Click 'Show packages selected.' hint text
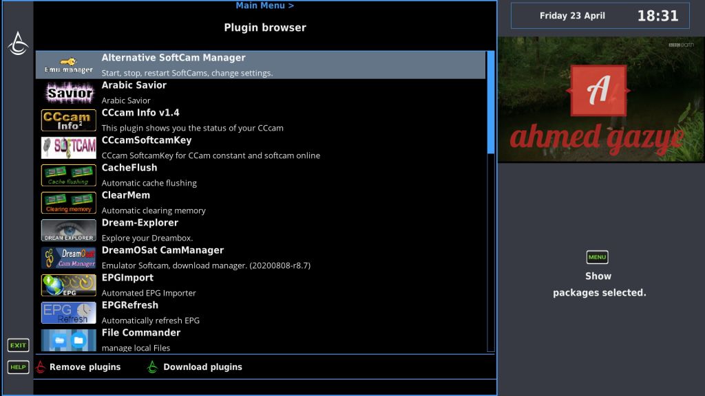Image resolution: width=705 pixels, height=396 pixels. 599,284
